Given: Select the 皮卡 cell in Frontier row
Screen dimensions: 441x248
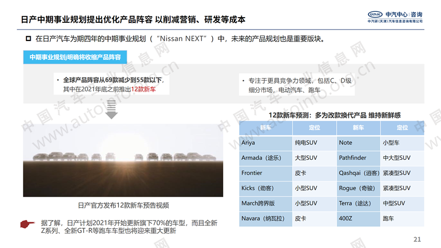Looking at the screenshot, I should coord(314,173).
